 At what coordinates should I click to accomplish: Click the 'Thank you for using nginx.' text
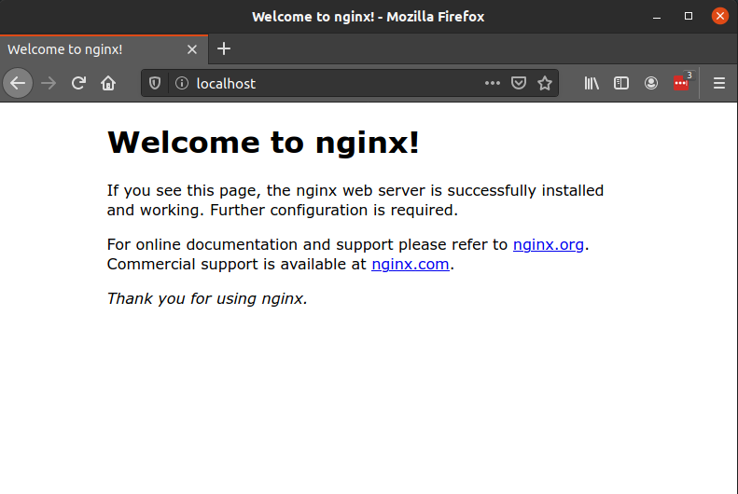[x=207, y=298]
